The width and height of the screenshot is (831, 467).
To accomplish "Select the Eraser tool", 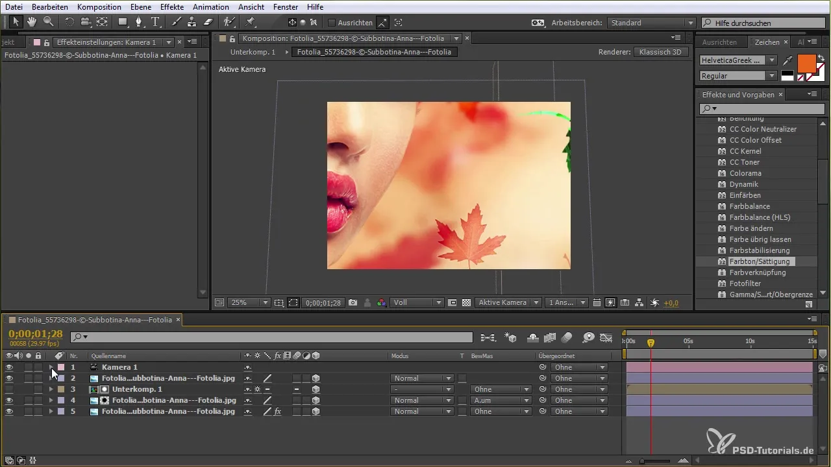I will click(x=208, y=22).
